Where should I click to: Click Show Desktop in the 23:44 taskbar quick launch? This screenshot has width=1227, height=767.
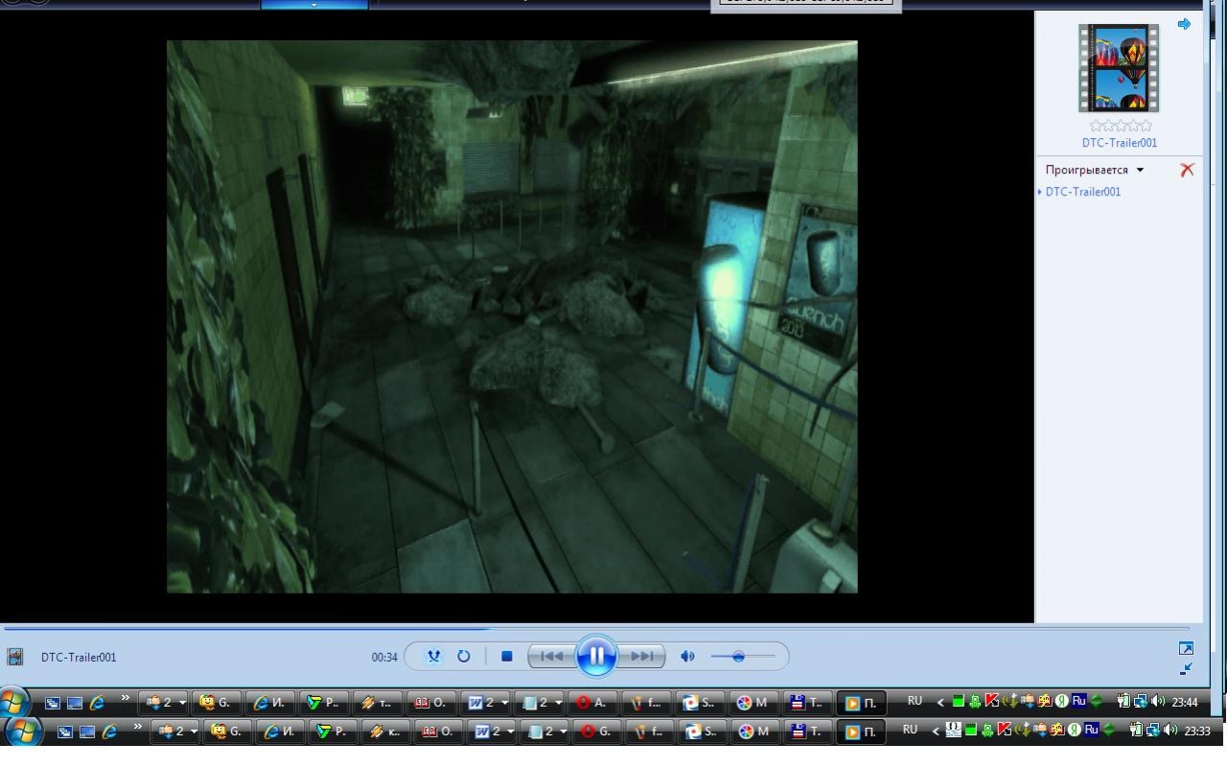tap(74, 703)
